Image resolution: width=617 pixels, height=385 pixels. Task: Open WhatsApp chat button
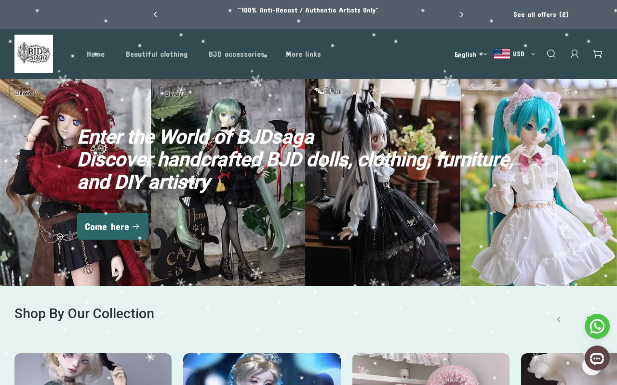[597, 326]
